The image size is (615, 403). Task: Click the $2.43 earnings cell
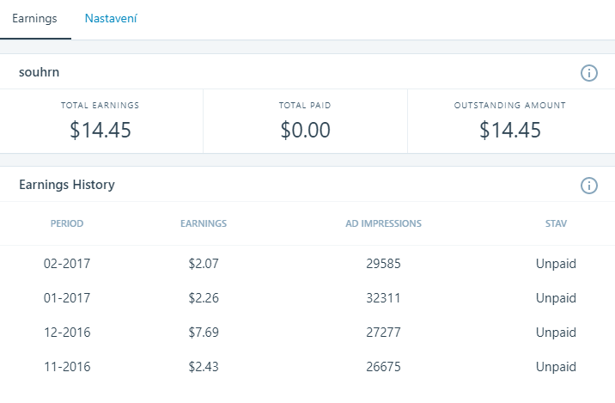point(204,367)
